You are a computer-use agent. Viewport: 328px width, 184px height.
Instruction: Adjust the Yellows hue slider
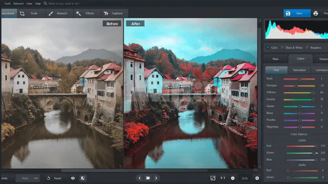tap(299, 93)
